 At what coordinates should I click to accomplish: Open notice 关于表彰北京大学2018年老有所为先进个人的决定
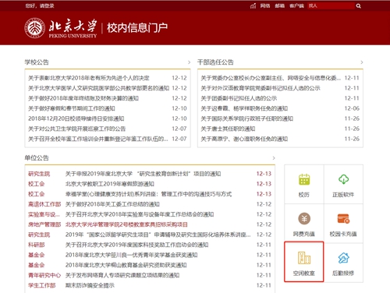(89, 78)
